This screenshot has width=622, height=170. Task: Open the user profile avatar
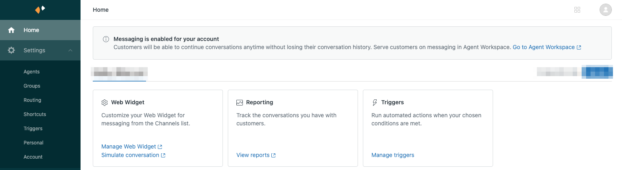[605, 10]
